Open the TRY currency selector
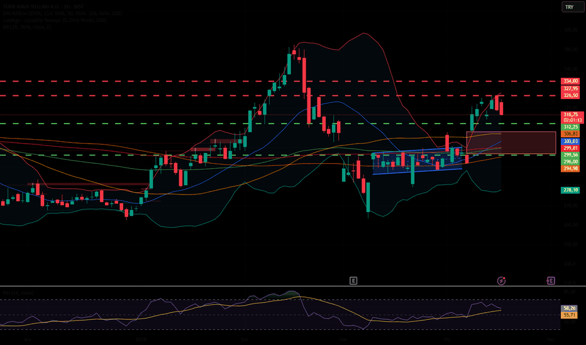This screenshot has height=345, width=586. tap(572, 7)
